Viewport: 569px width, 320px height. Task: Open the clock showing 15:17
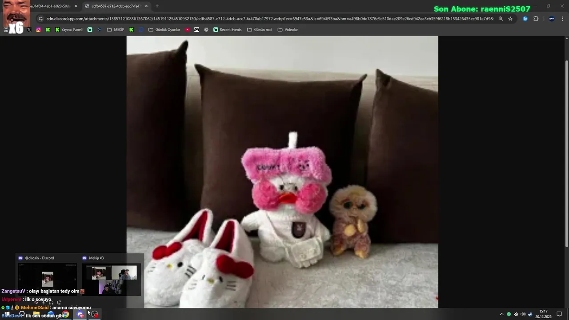pos(543,314)
